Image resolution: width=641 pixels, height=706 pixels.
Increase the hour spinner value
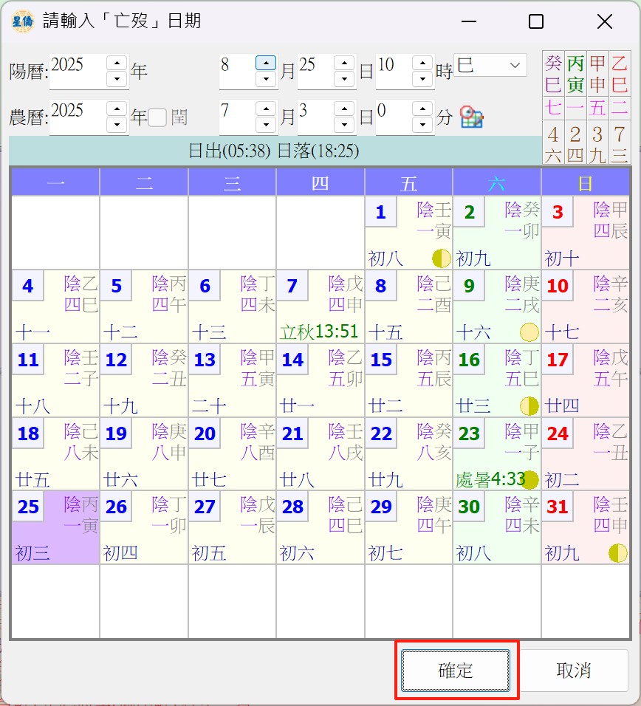[x=422, y=63]
